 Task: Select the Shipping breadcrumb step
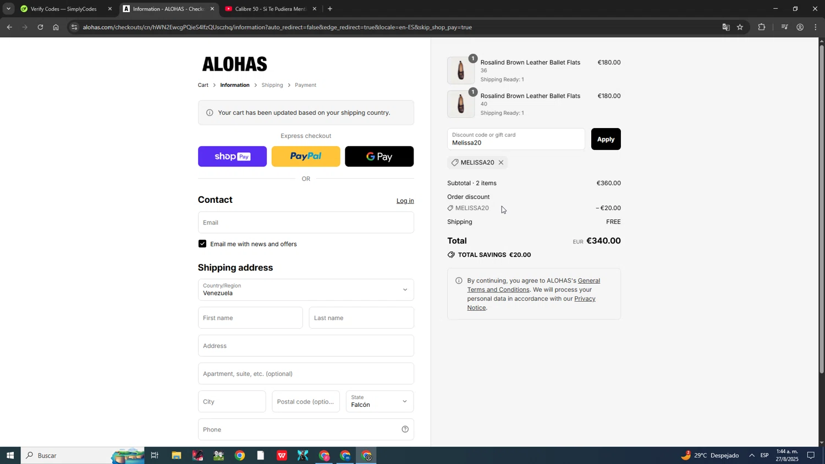pos(272,85)
